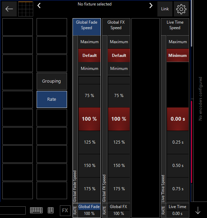Choose 75 % in Global FX Speed
The height and width of the screenshot is (218, 207).
[x=119, y=96]
